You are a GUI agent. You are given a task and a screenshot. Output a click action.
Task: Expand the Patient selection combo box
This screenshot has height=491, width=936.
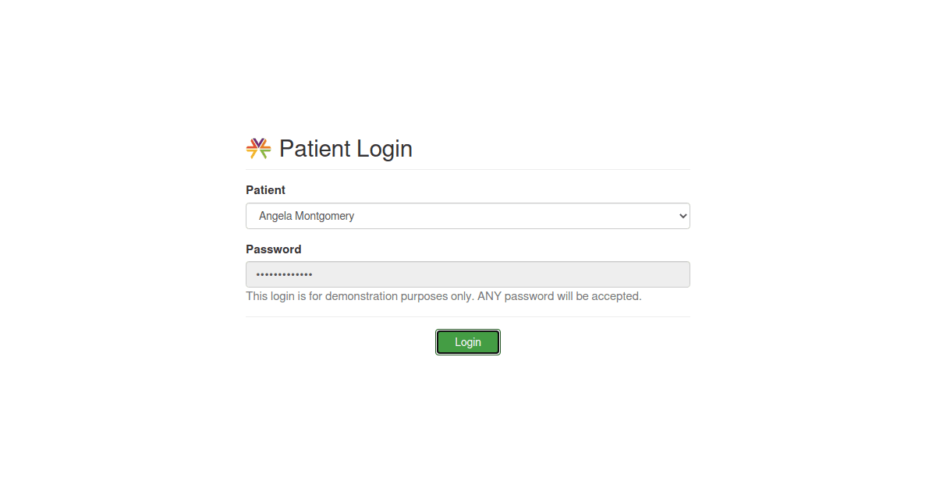click(468, 216)
